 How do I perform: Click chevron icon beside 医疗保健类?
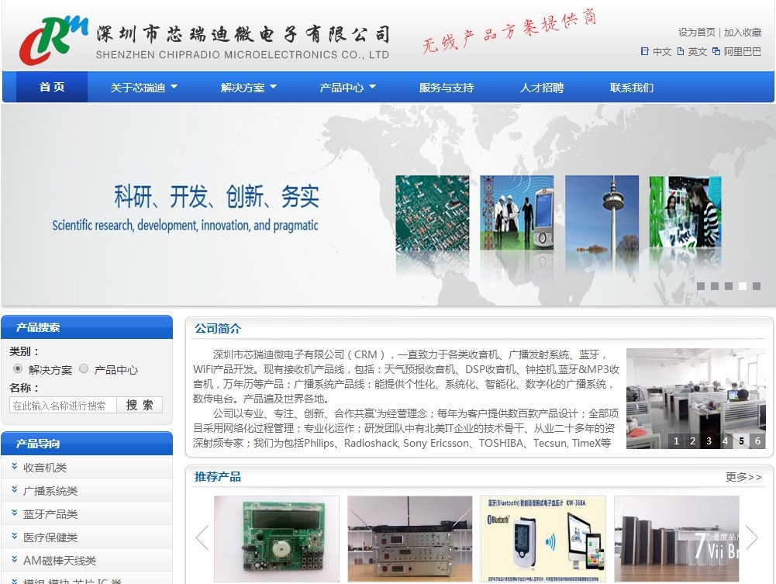click(15, 537)
